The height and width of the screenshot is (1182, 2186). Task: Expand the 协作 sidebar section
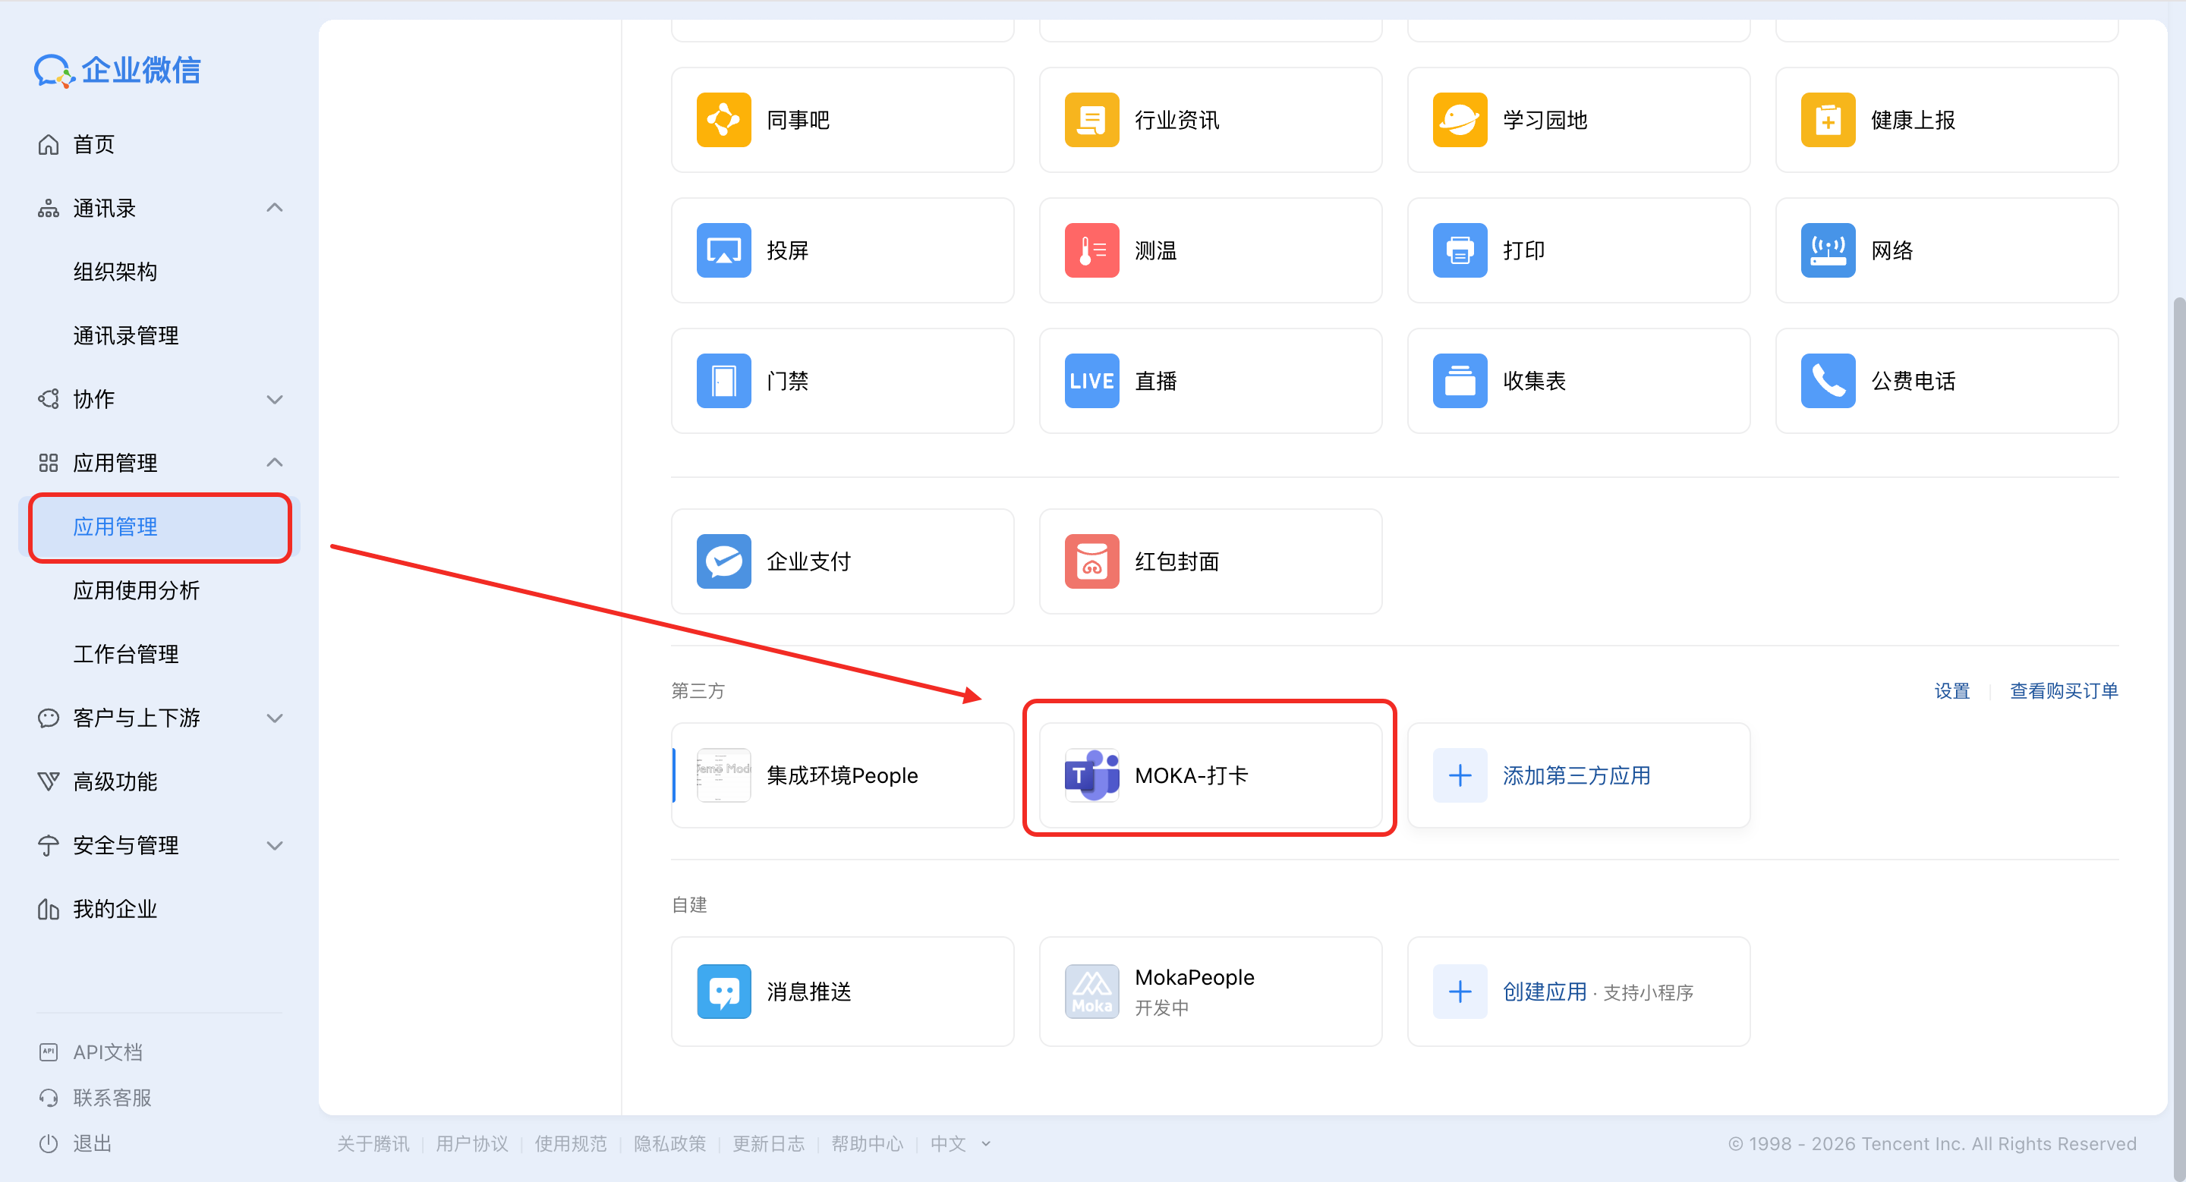tap(274, 398)
